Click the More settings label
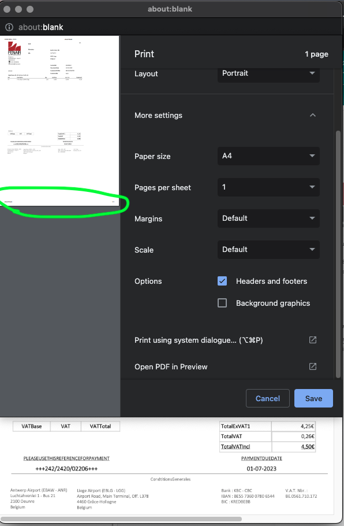 click(x=158, y=115)
